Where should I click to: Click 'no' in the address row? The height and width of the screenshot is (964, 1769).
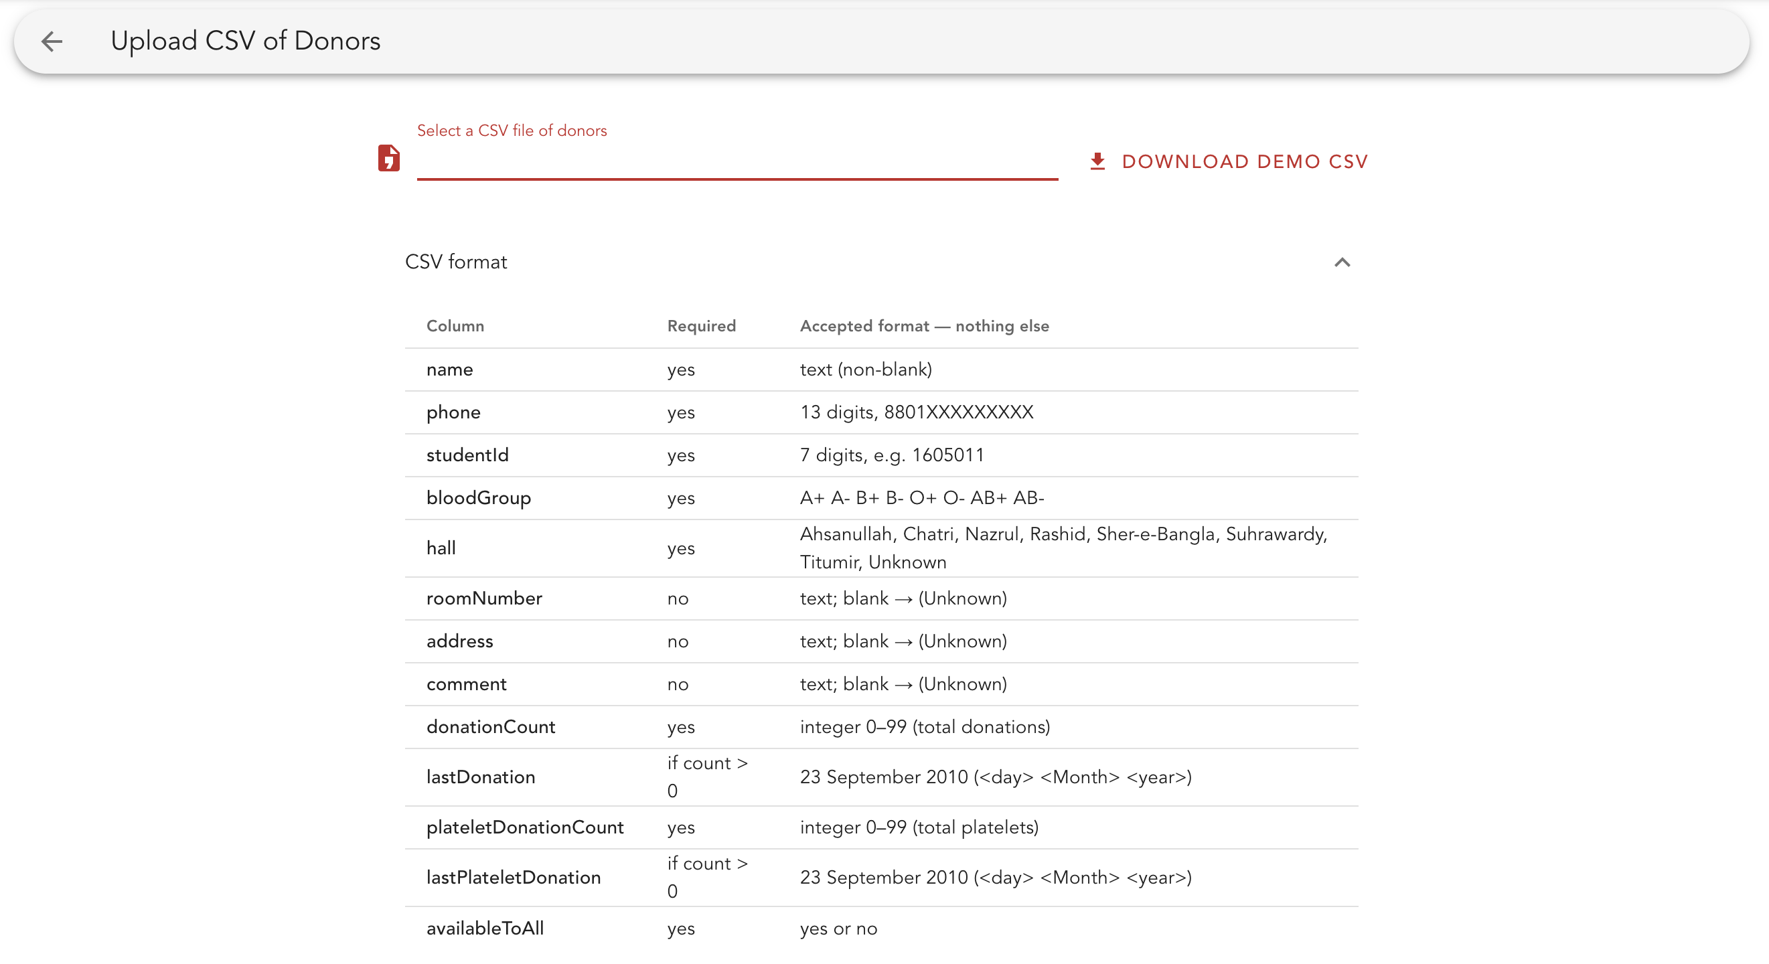coord(677,641)
